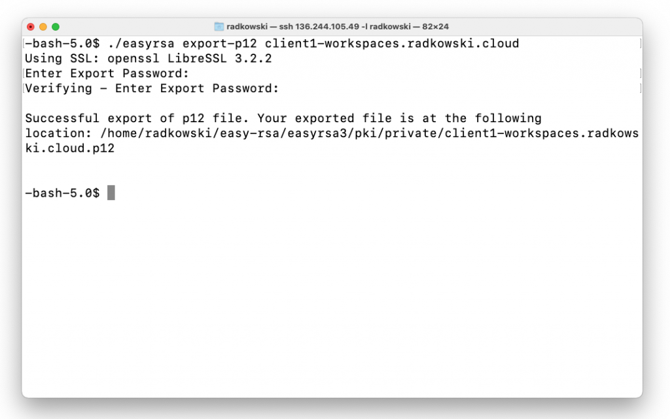
Task: Click the right-edge bracket mark on the easyrsa command line
Action: point(641,44)
